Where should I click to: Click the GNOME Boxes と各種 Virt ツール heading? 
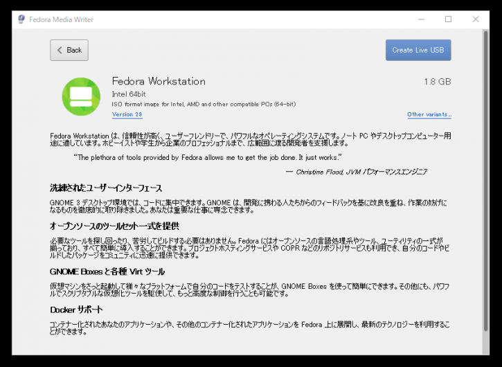click(107, 271)
